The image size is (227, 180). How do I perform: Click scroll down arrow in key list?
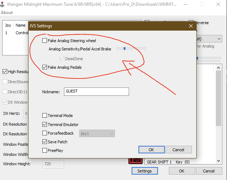click(218, 161)
